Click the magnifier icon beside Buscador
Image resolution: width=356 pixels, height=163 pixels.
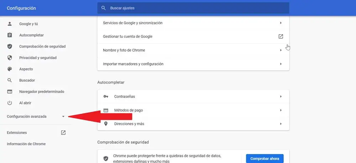click(10, 80)
